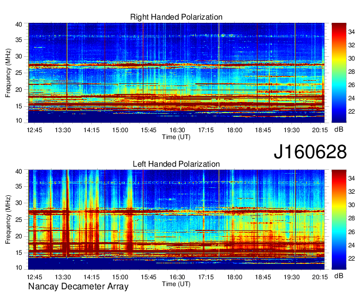Screen dimensions: 361x293
Task: Click the 13:30 time tick of Left Handed plot
Action: point(63,277)
